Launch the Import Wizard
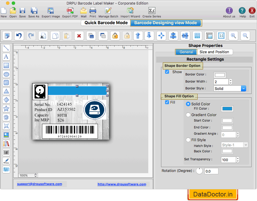Screen dimensions: 257x201 pyautogui.click(x=130, y=12)
